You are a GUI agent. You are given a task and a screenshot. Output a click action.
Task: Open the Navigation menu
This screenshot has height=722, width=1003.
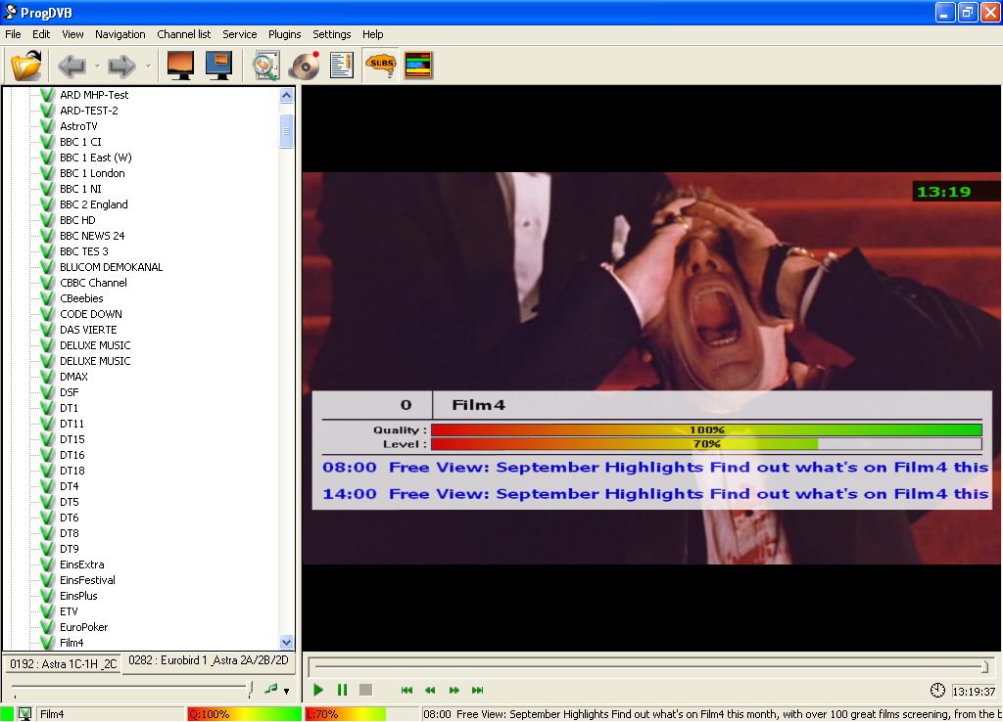click(120, 34)
